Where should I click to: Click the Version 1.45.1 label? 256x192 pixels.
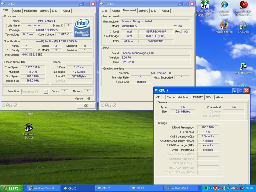coord(83,98)
